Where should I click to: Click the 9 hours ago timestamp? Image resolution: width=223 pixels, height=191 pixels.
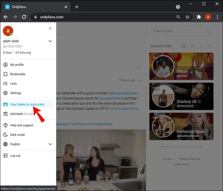[127, 80]
